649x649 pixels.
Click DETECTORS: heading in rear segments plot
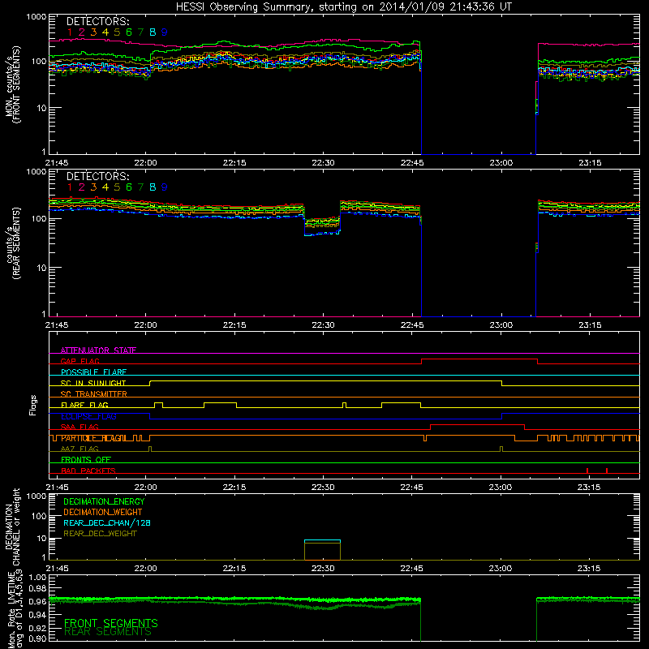tap(97, 176)
